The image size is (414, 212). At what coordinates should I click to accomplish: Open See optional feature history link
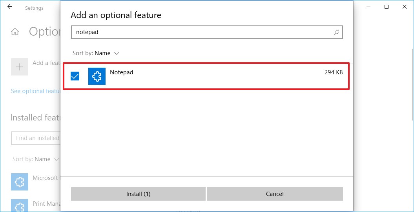[x=36, y=91]
